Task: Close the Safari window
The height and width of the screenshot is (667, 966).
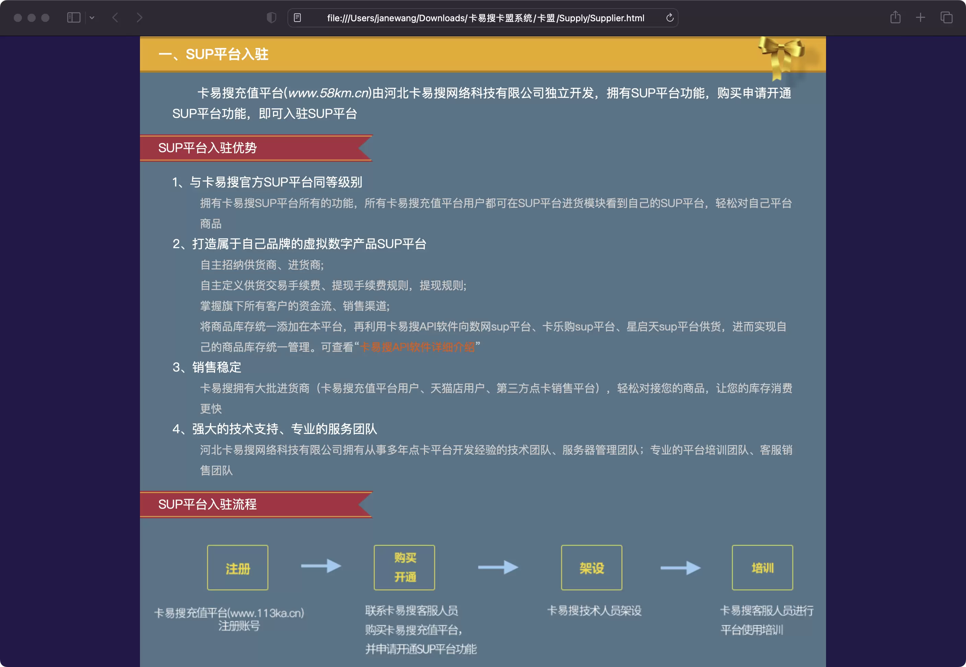Action: point(17,18)
